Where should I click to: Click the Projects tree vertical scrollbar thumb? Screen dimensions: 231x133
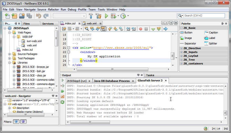[56, 38]
